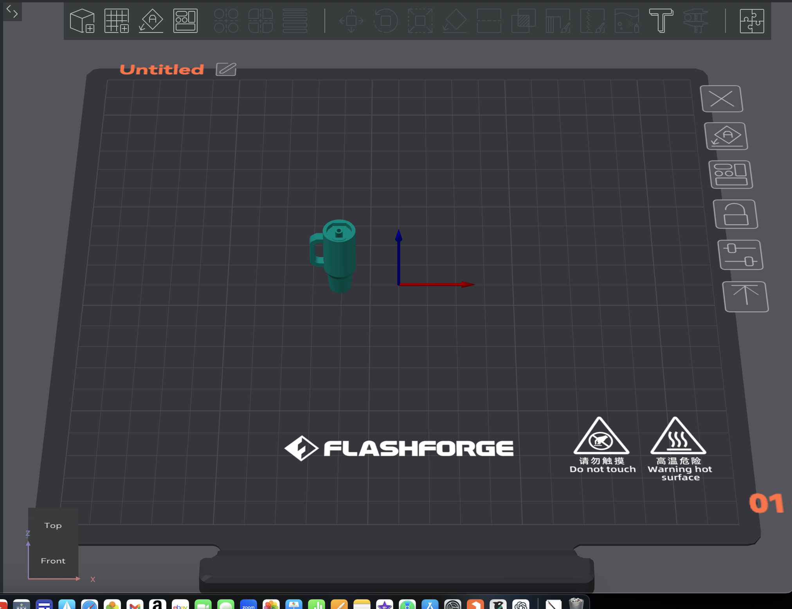This screenshot has height=609, width=792.
Task: Click the Add model cube icon
Action: (82, 21)
